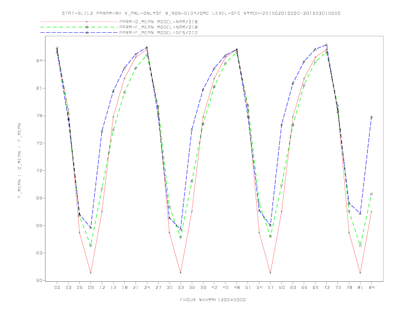Screen dimensions: 405x313
Task: Click the chart title starting STAT=SL1L2
Action: (201, 13)
